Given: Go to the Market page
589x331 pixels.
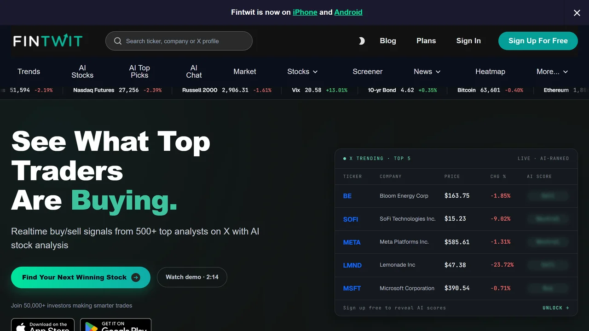Looking at the screenshot, I should (245, 71).
